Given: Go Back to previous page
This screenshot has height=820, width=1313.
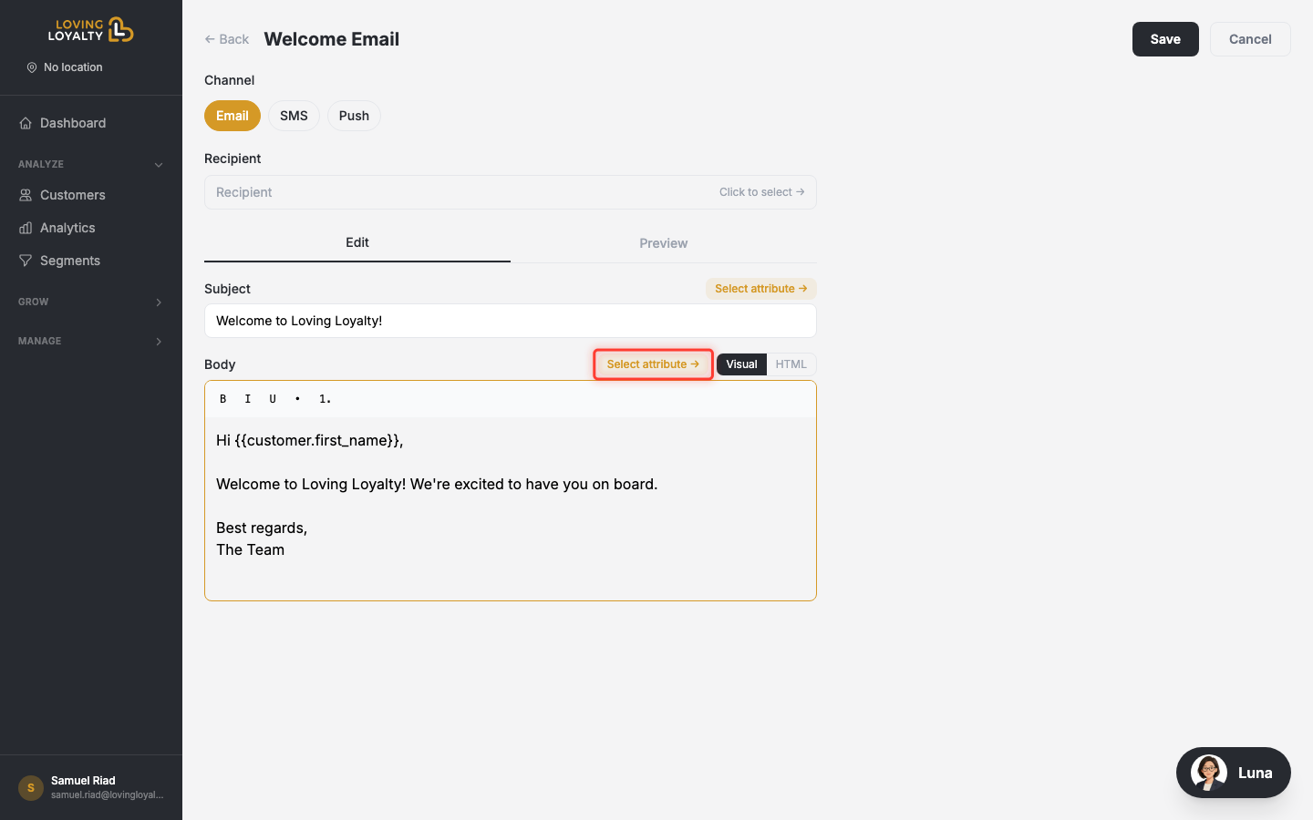Looking at the screenshot, I should 227,39.
